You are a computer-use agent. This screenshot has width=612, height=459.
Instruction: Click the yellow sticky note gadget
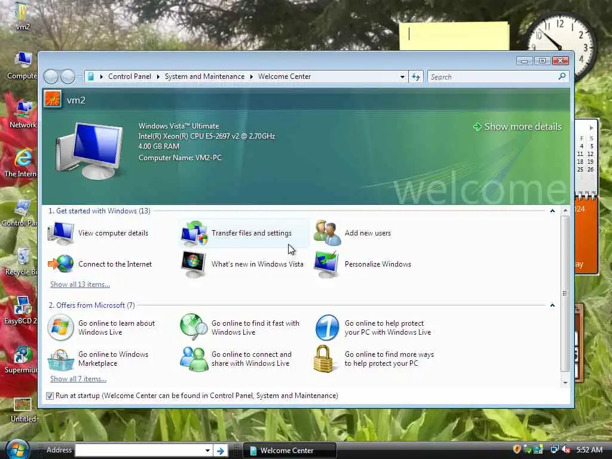[454, 35]
